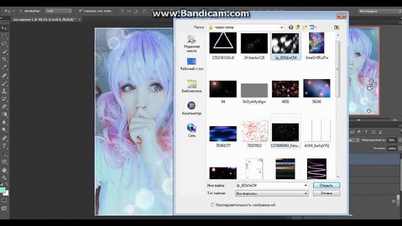Click the Открыть button
This screenshot has width=402, height=226.
pos(327,185)
